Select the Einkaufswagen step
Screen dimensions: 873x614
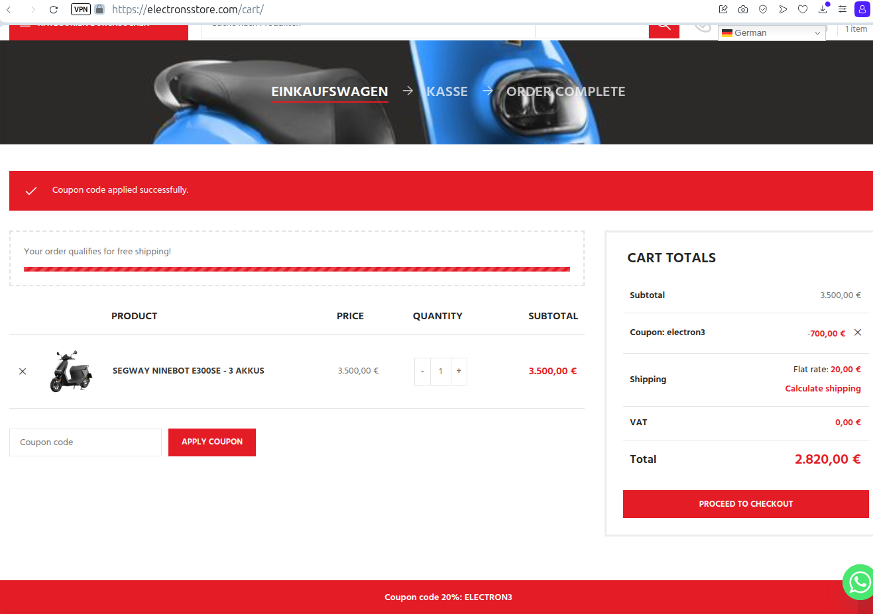tap(329, 91)
